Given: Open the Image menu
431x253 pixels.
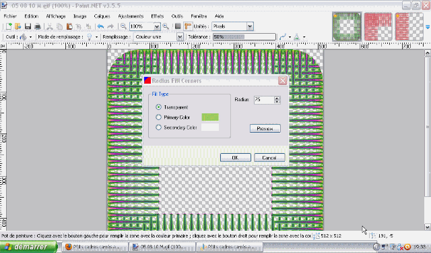Looking at the screenshot, I should click(x=79, y=16).
